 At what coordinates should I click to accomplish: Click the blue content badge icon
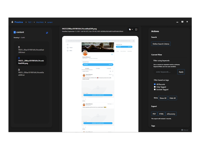point(14,32)
